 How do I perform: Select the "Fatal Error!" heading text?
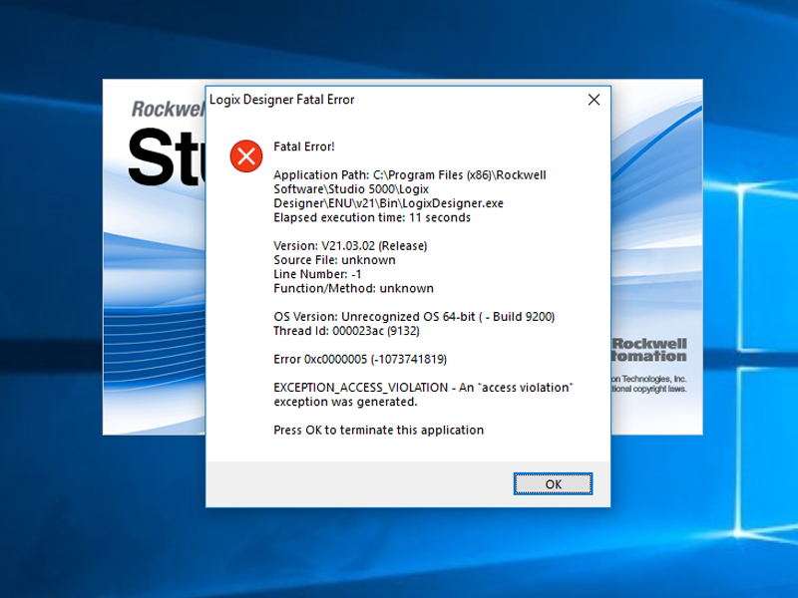304,147
